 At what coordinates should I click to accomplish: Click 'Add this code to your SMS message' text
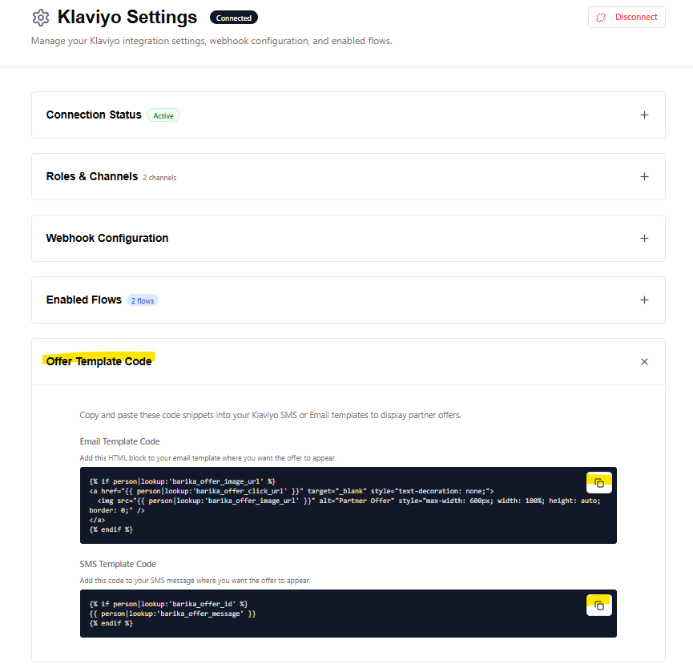pos(195,581)
